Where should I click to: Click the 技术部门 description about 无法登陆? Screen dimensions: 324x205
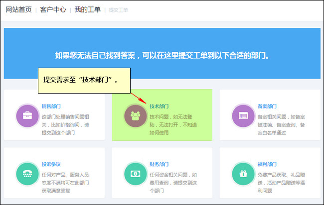pyautogui.click(x=173, y=125)
